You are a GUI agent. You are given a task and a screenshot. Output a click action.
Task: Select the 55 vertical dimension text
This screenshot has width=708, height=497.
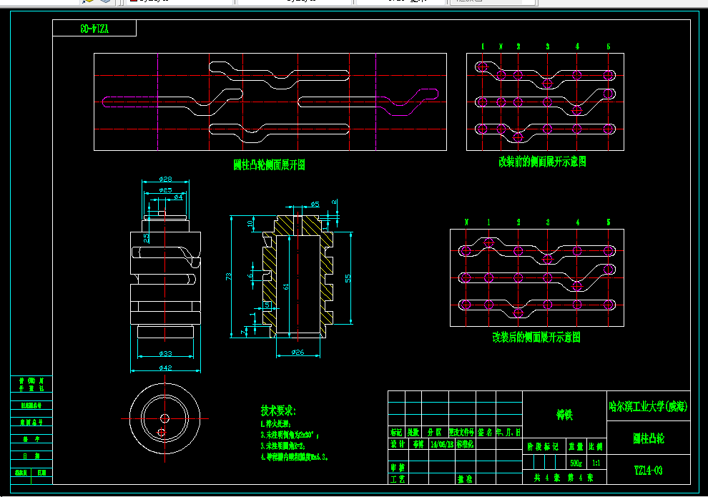(x=348, y=278)
